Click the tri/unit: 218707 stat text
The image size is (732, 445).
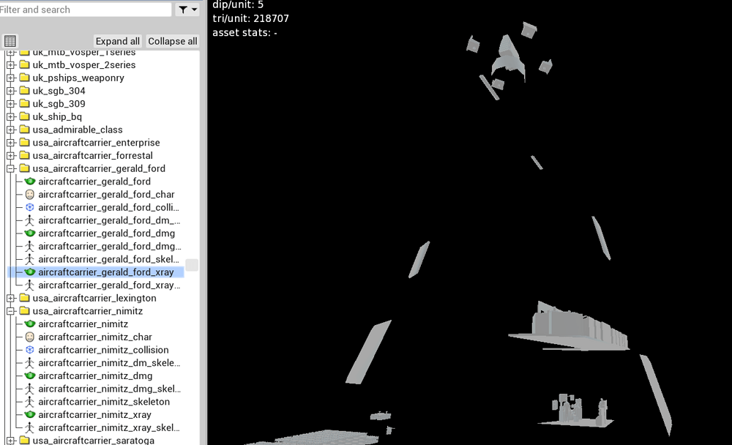[250, 19]
